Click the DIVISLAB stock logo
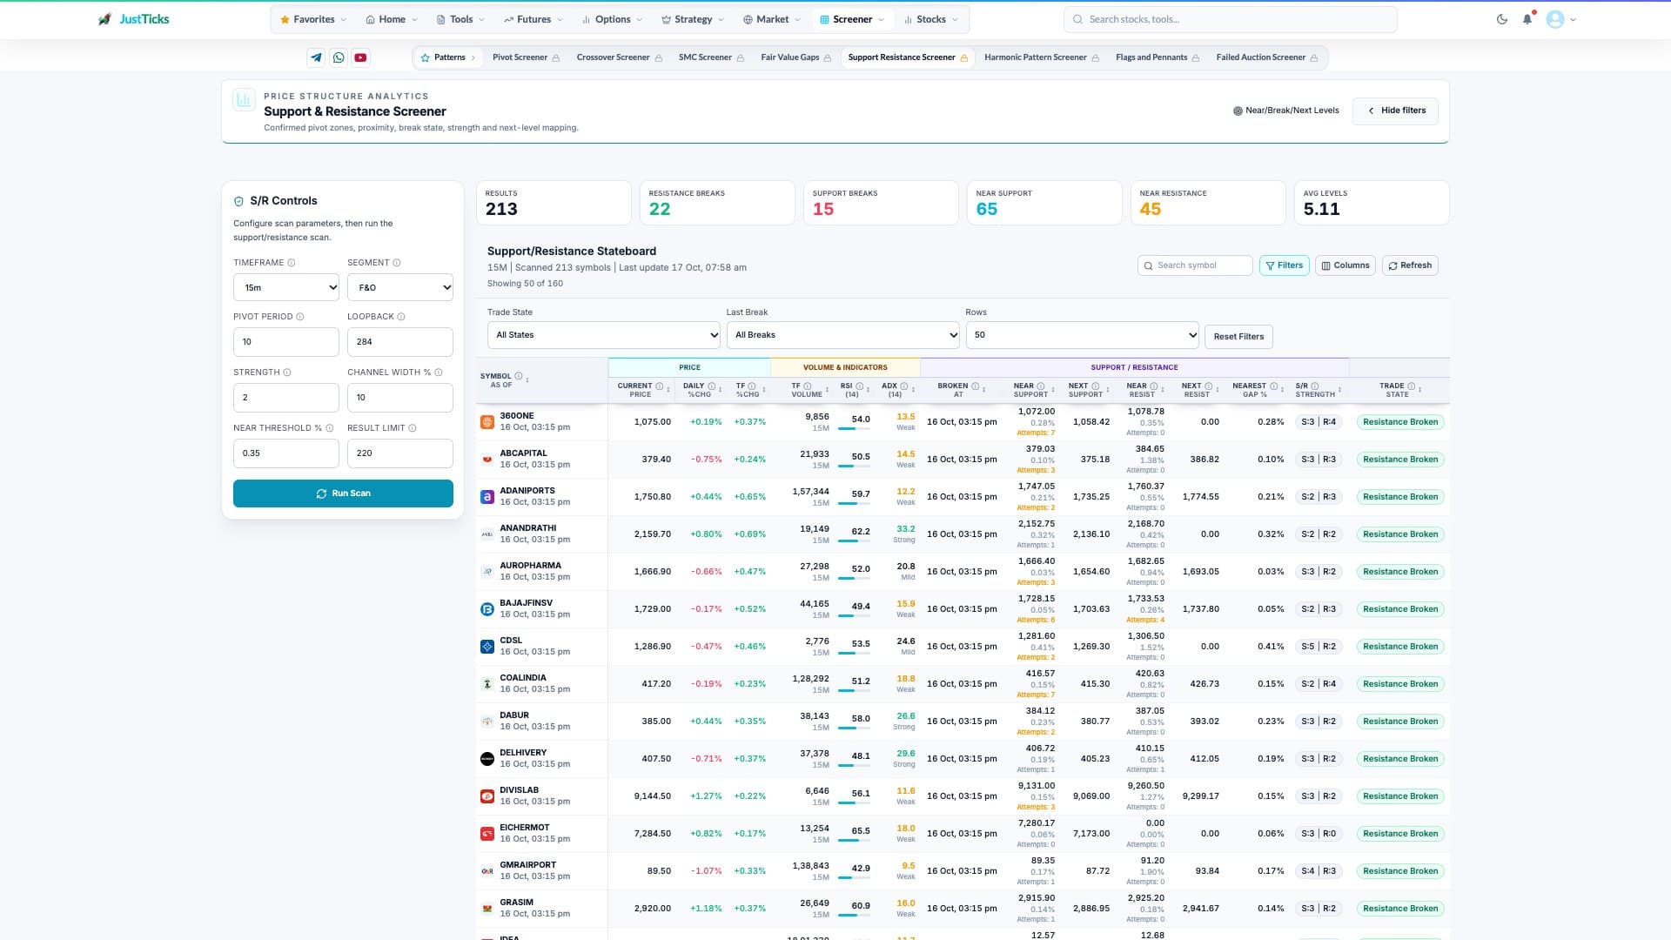This screenshot has height=940, width=1671. (487, 796)
